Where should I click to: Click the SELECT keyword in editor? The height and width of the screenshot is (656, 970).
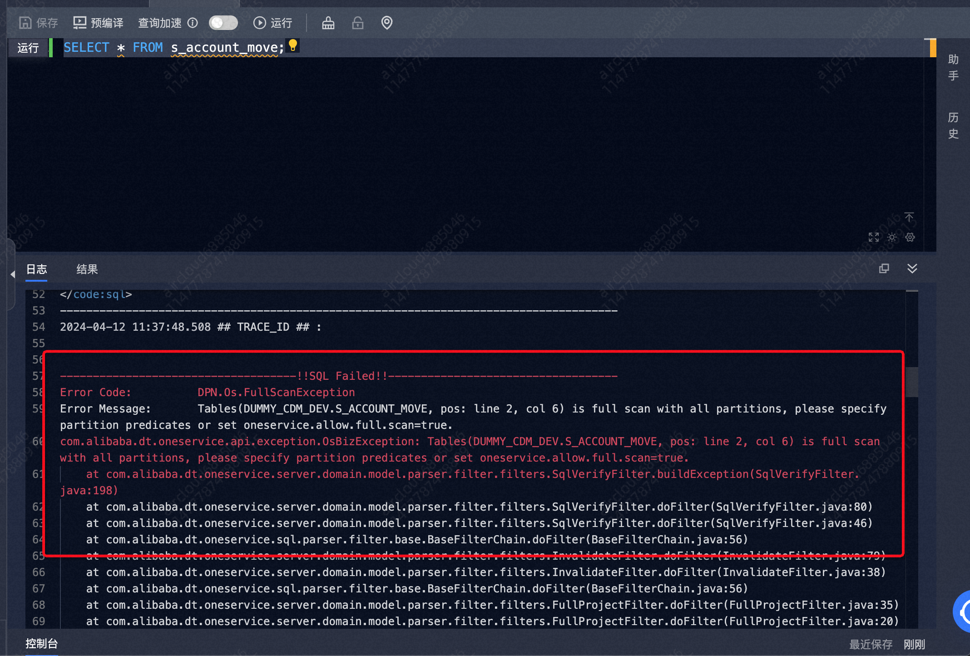86,48
